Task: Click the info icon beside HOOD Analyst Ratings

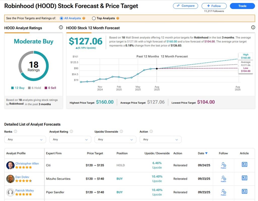Action: coord(61,27)
